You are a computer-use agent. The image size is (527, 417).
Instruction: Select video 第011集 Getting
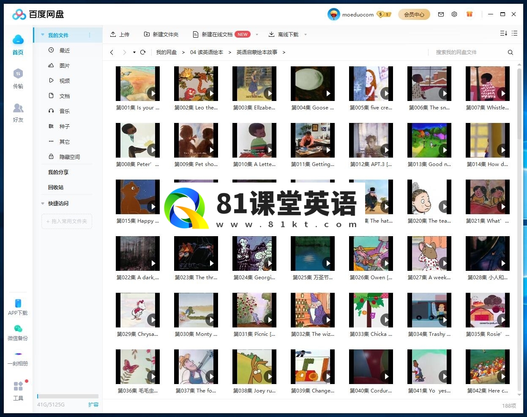(313, 145)
